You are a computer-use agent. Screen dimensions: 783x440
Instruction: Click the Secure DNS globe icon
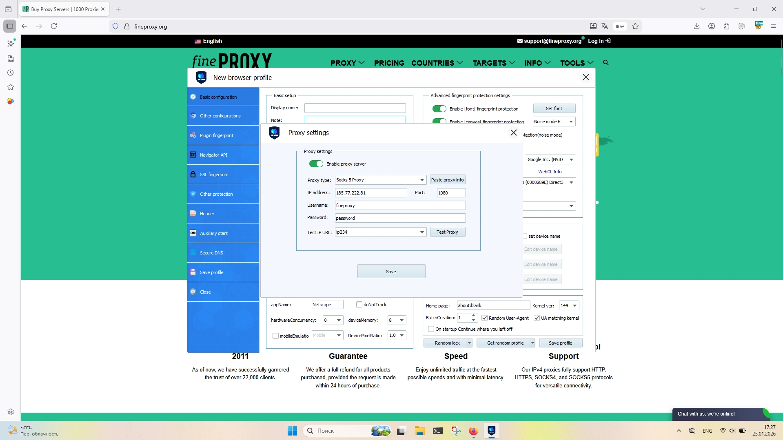pyautogui.click(x=193, y=253)
